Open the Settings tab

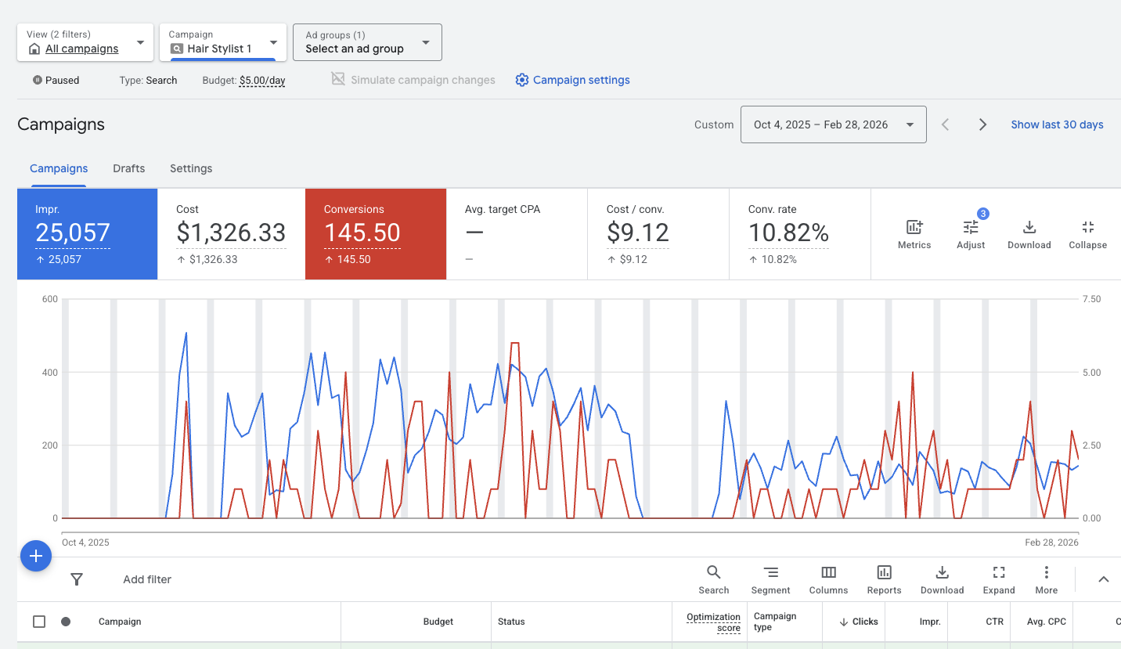click(190, 168)
